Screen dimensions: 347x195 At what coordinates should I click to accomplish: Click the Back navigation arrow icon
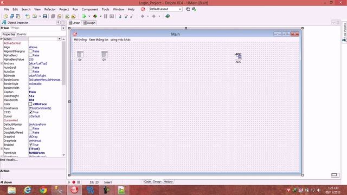(x=143, y=16)
